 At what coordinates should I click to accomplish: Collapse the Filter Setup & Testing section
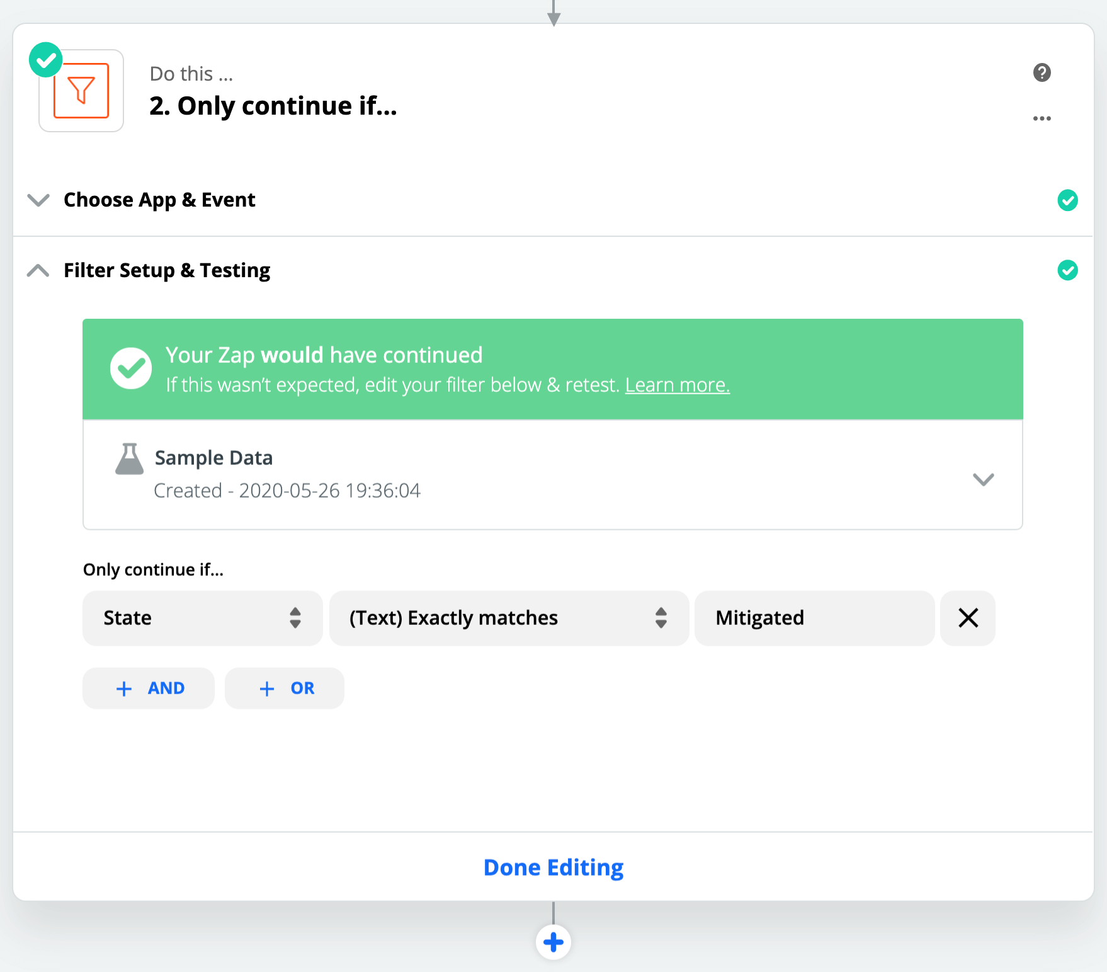click(38, 270)
